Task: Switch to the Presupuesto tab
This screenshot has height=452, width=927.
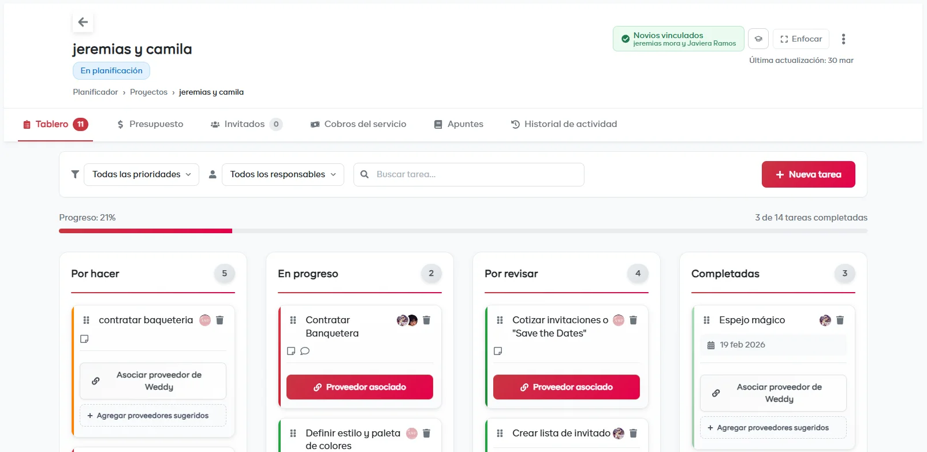Action: click(150, 124)
